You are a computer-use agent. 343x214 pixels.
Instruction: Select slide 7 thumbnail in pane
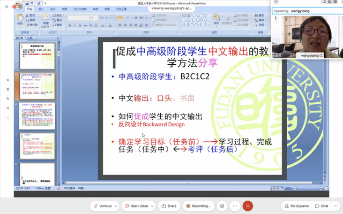[37, 146]
